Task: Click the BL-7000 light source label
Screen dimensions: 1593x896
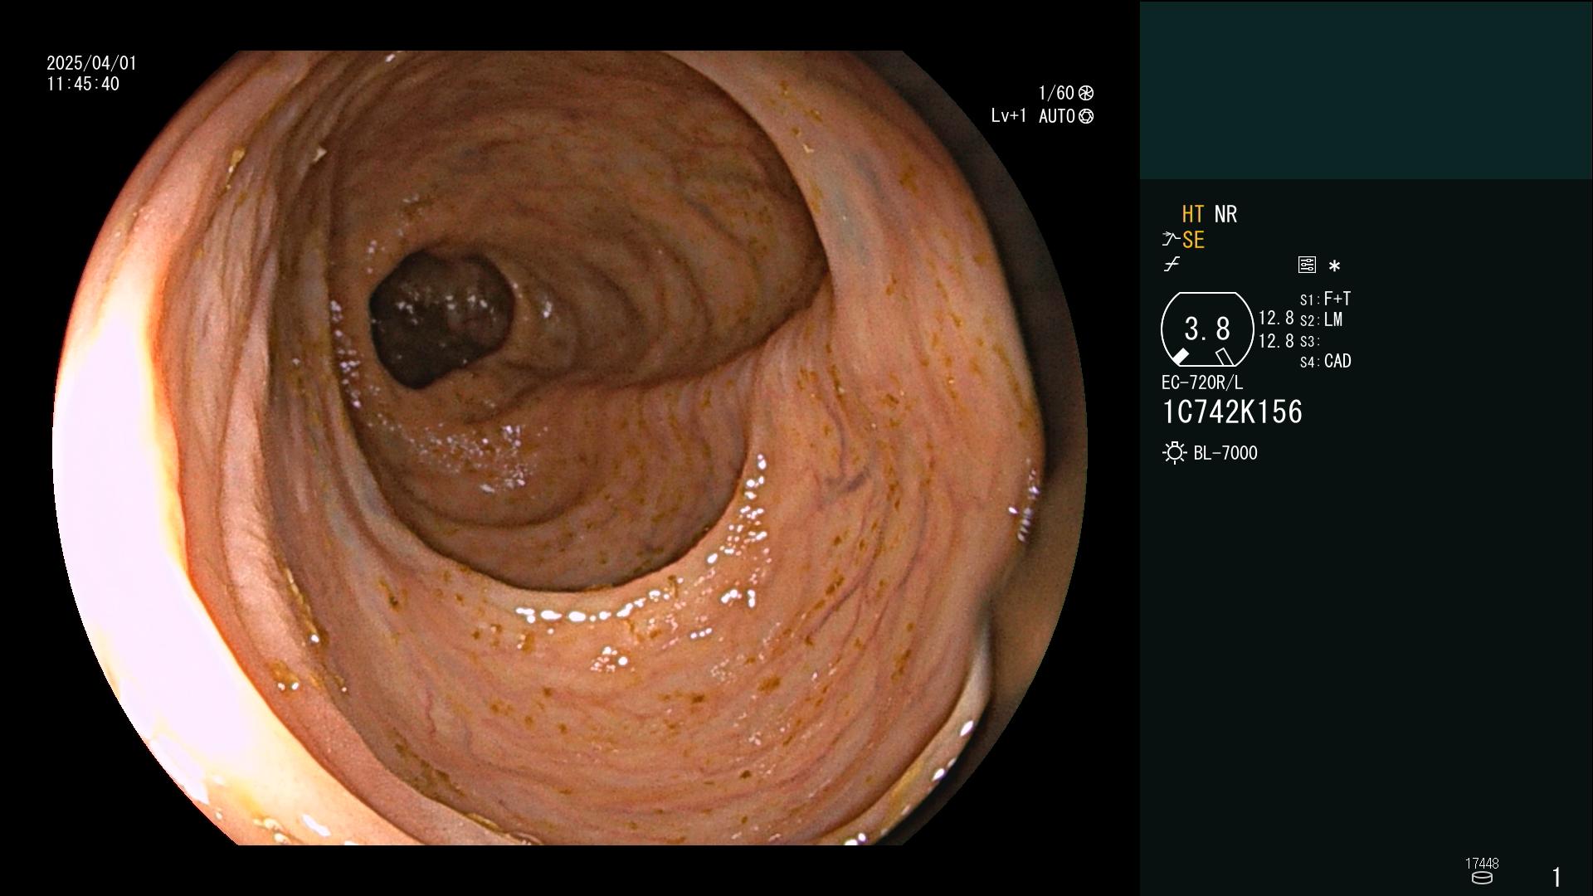Action: tap(1225, 453)
